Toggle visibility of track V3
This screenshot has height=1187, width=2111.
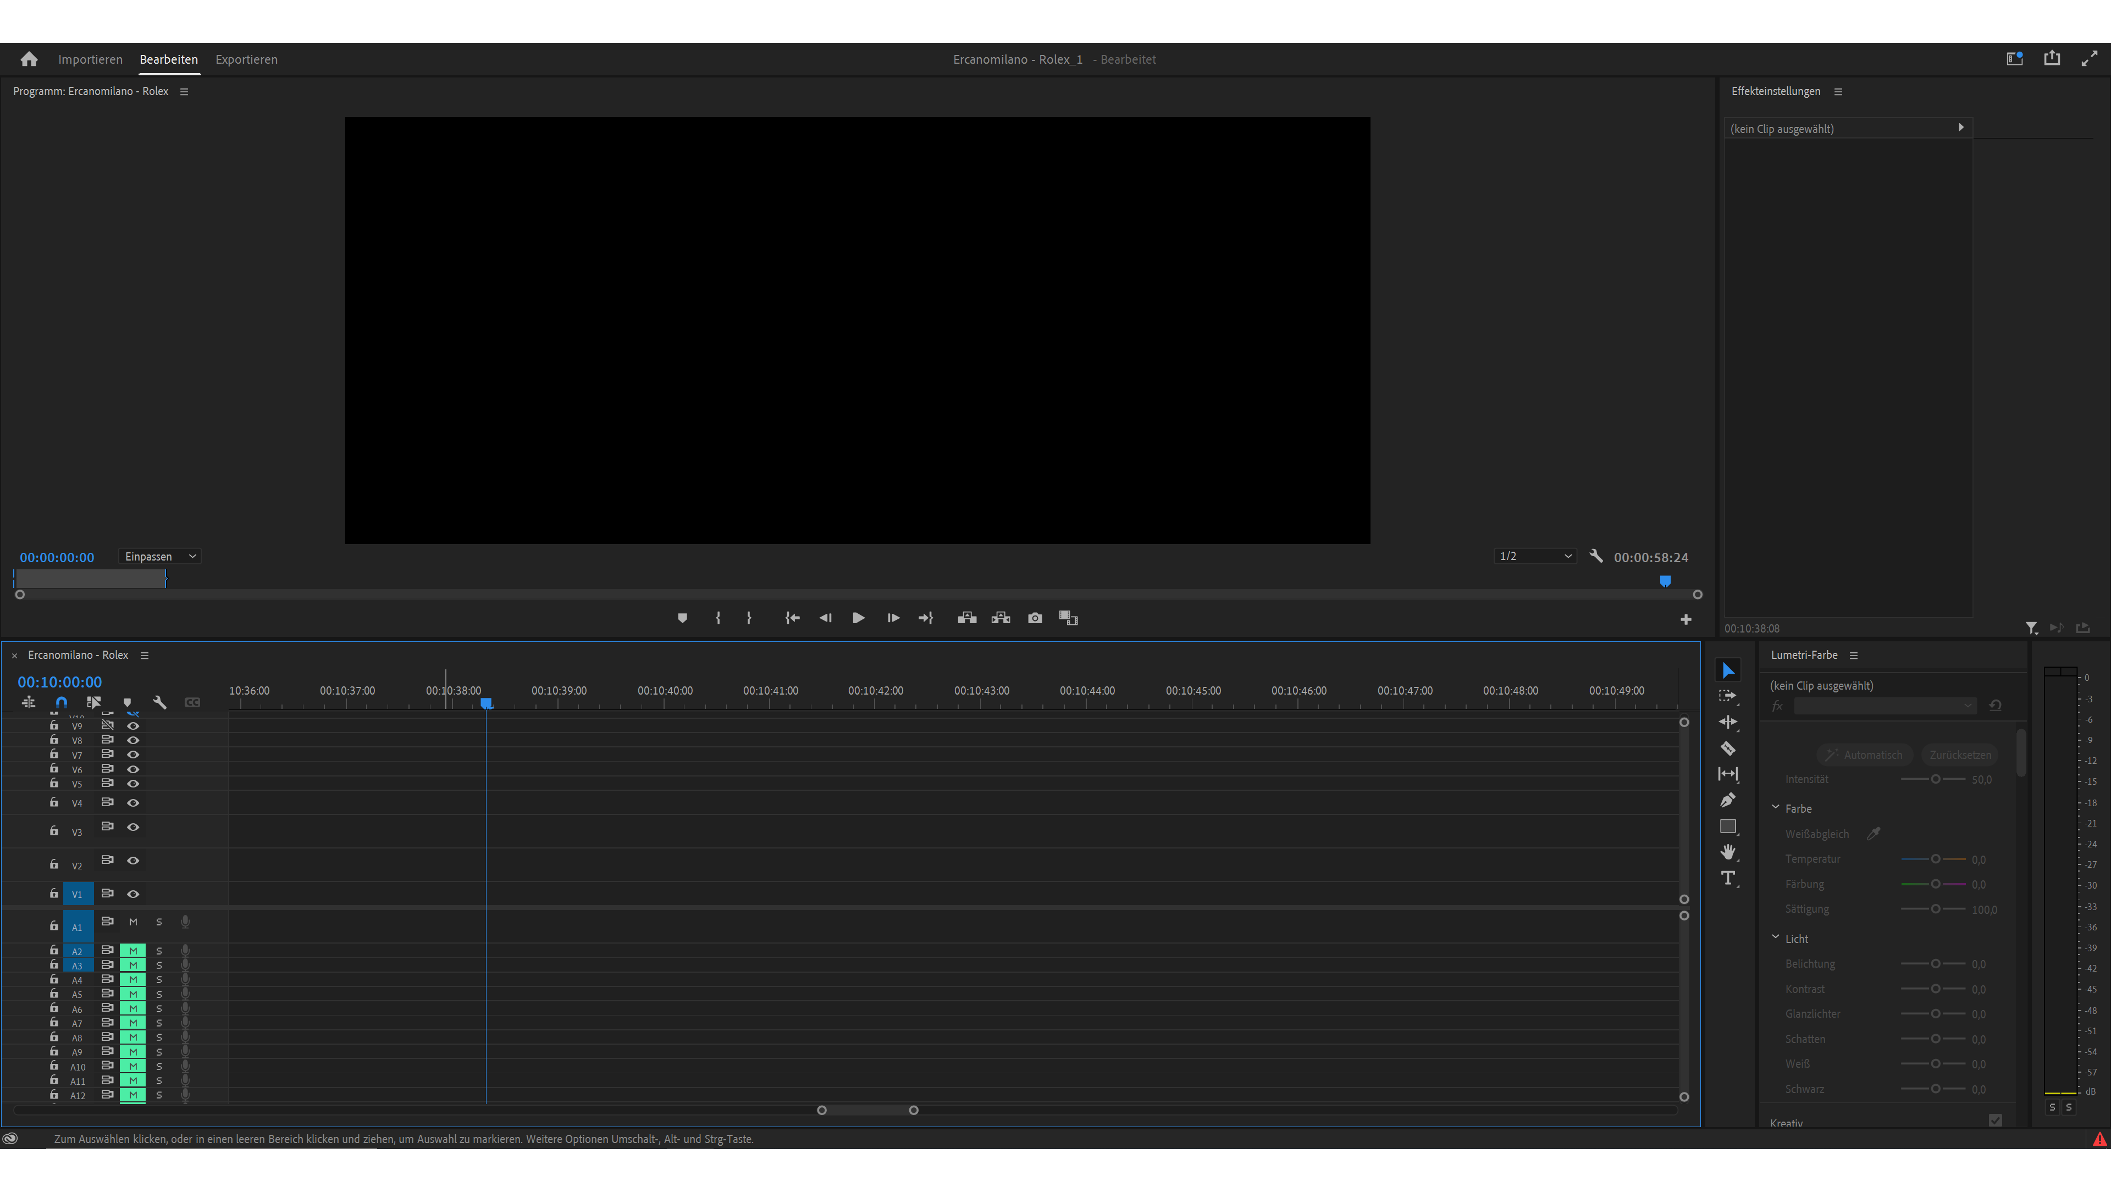point(132,827)
